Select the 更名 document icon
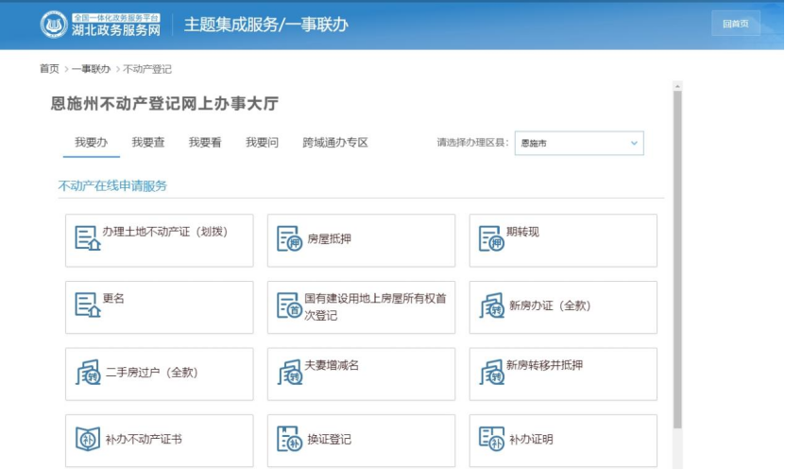 pyautogui.click(x=88, y=305)
